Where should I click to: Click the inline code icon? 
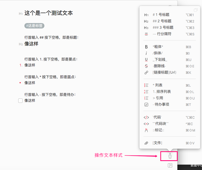[146, 117]
